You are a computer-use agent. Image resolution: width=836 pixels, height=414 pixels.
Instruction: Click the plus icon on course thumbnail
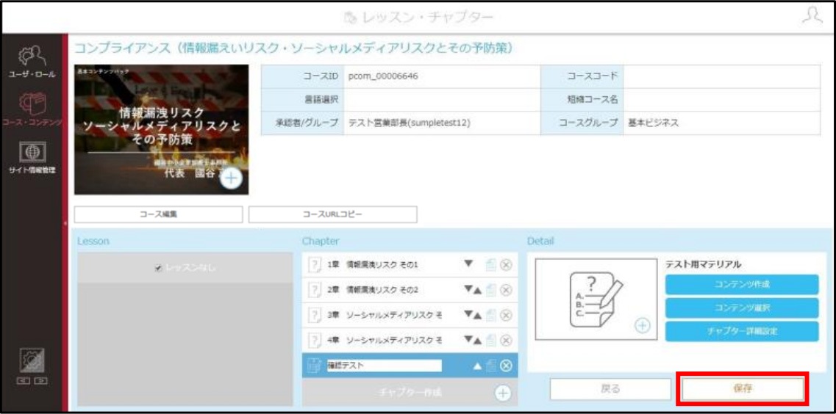tap(231, 178)
